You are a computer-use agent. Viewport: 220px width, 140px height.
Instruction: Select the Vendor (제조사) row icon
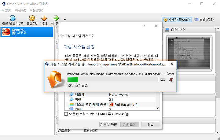71,94
